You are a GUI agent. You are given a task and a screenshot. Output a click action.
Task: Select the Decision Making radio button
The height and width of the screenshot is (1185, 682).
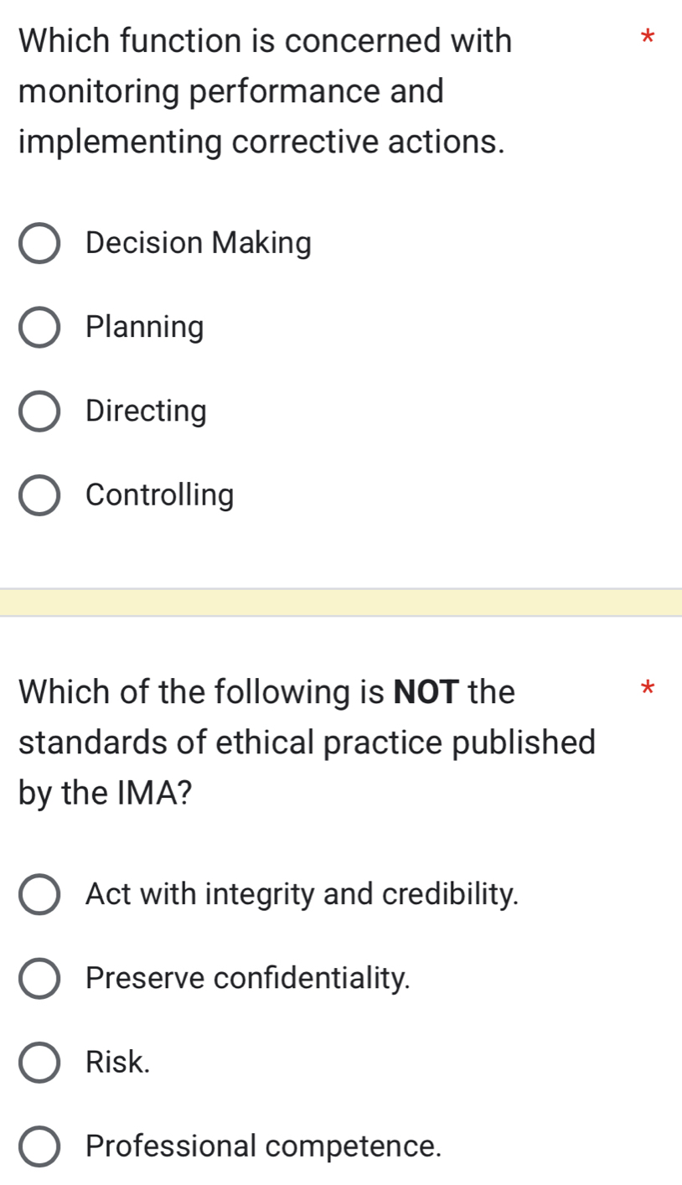click(39, 244)
